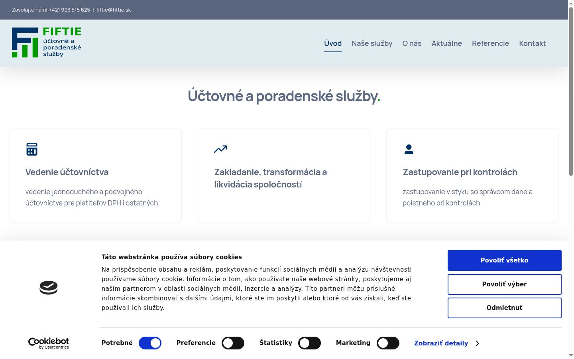Navigate to Referencie
This screenshot has height=359, width=574.
point(490,43)
